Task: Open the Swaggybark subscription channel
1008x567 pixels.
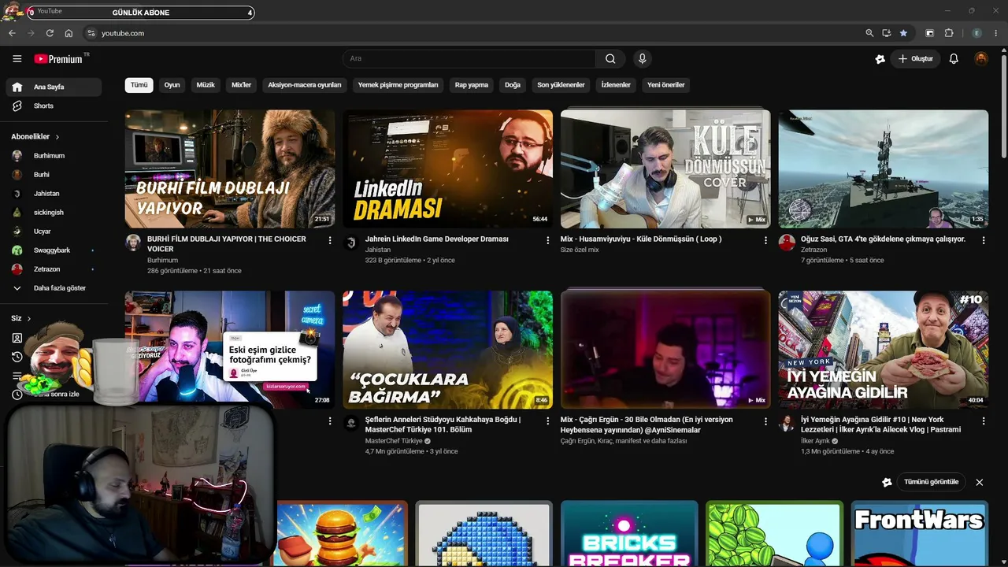Action: 54,250
